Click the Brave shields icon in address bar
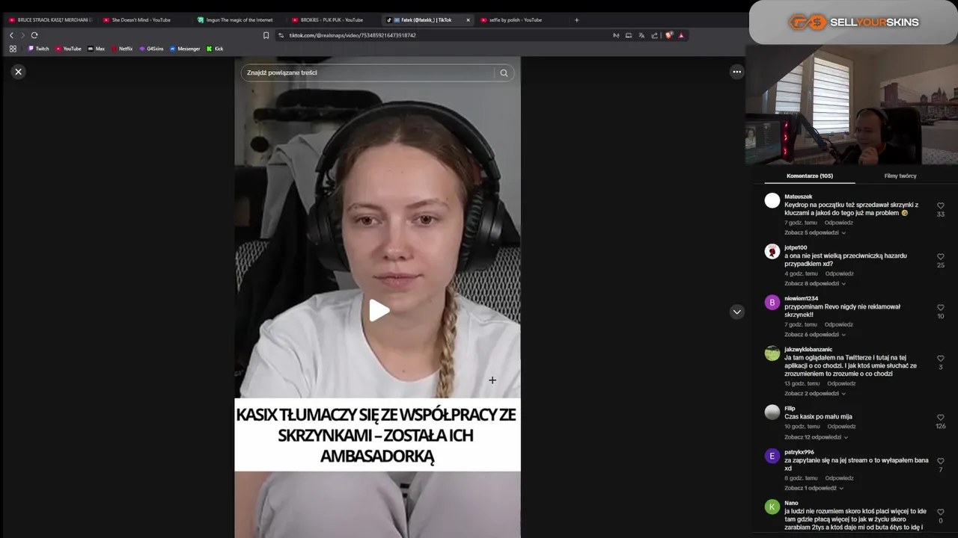The image size is (958, 538). (x=668, y=35)
